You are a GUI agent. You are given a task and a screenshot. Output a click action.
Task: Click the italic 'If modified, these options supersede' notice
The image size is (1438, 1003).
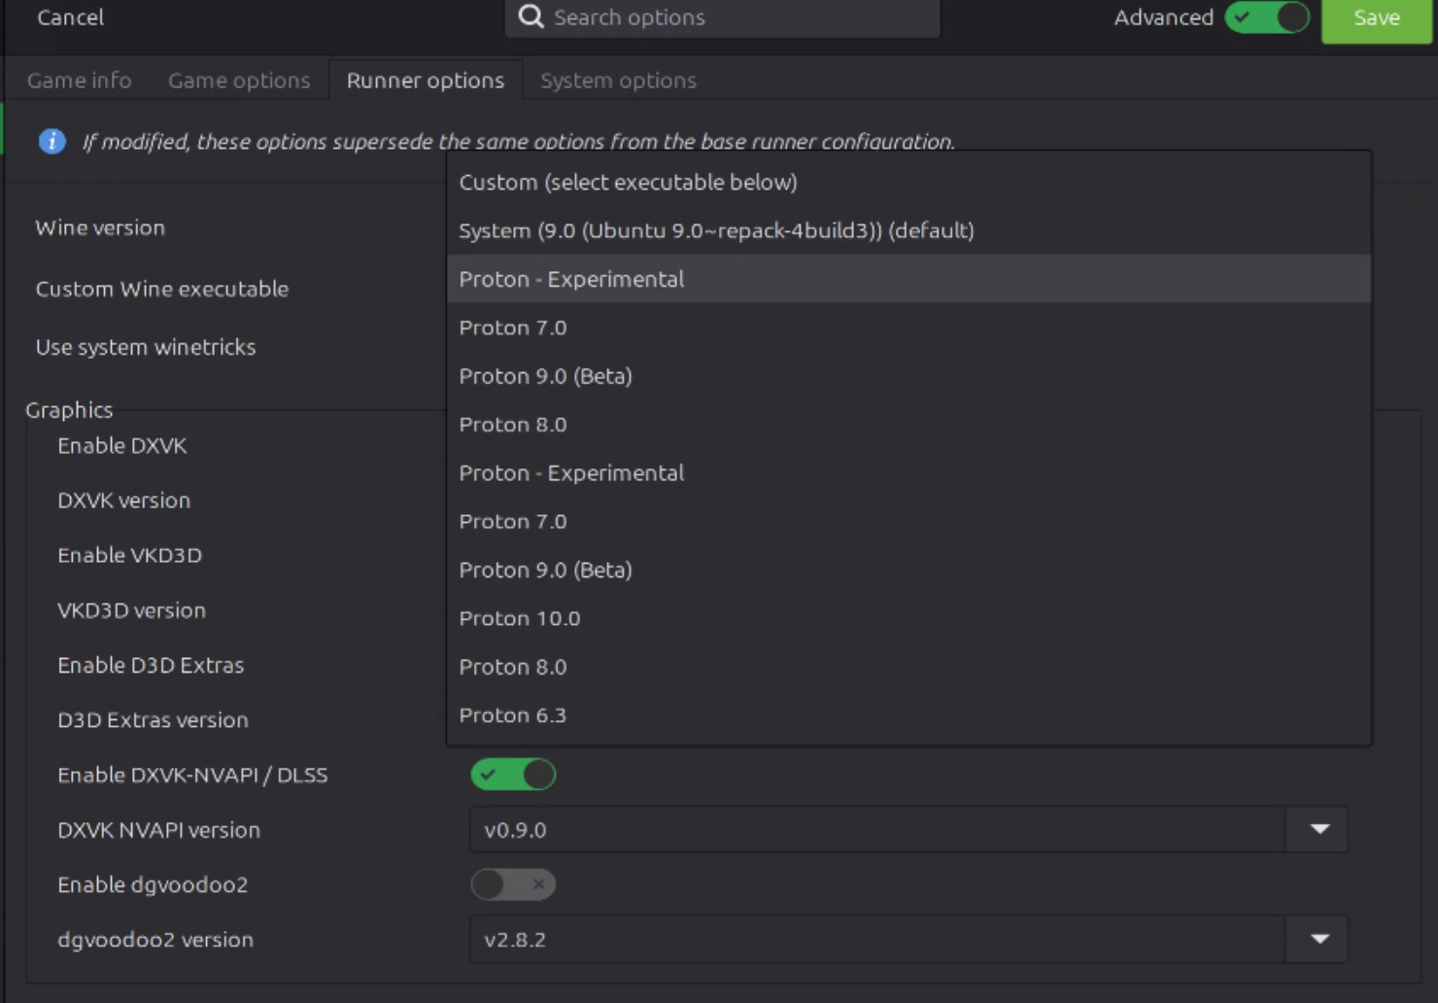coord(519,142)
